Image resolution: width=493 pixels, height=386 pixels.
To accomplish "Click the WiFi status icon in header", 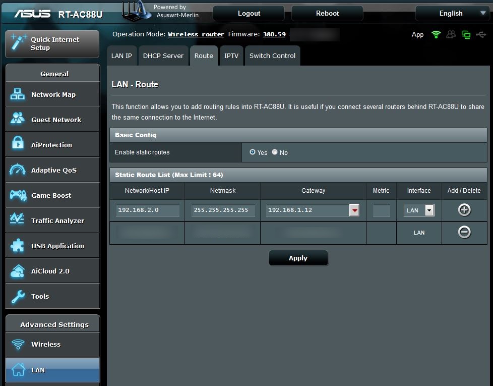I will [436, 35].
